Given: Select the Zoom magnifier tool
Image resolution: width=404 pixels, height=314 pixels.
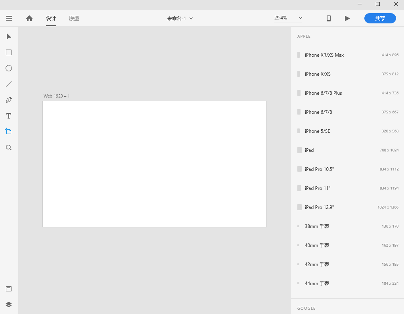Looking at the screenshot, I should [9, 147].
